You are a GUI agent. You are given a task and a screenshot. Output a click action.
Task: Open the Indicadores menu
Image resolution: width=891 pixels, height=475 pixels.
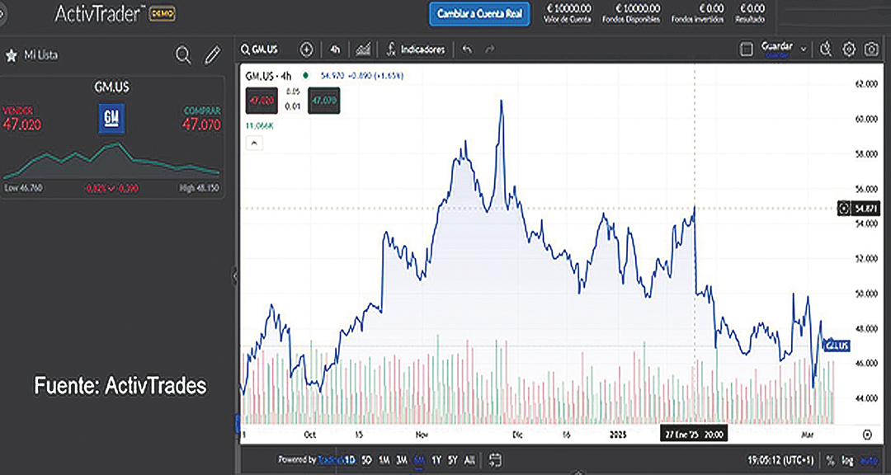[x=415, y=49]
